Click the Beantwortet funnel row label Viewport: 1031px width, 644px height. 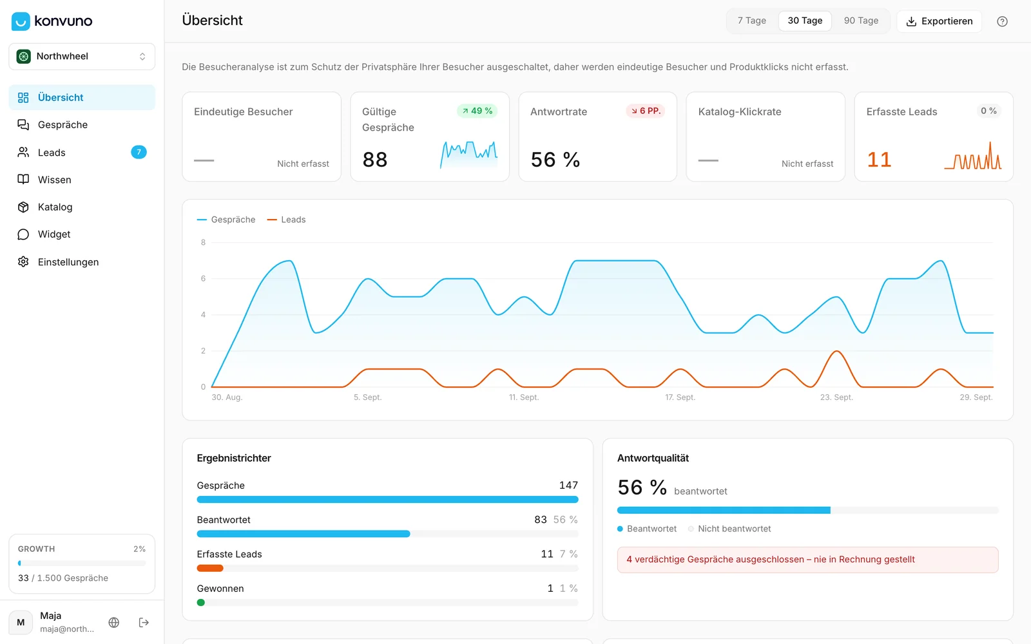224,520
